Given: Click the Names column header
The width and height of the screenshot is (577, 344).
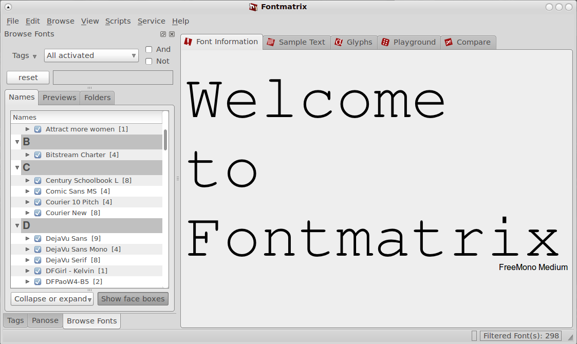Looking at the screenshot, I should tap(86, 118).
